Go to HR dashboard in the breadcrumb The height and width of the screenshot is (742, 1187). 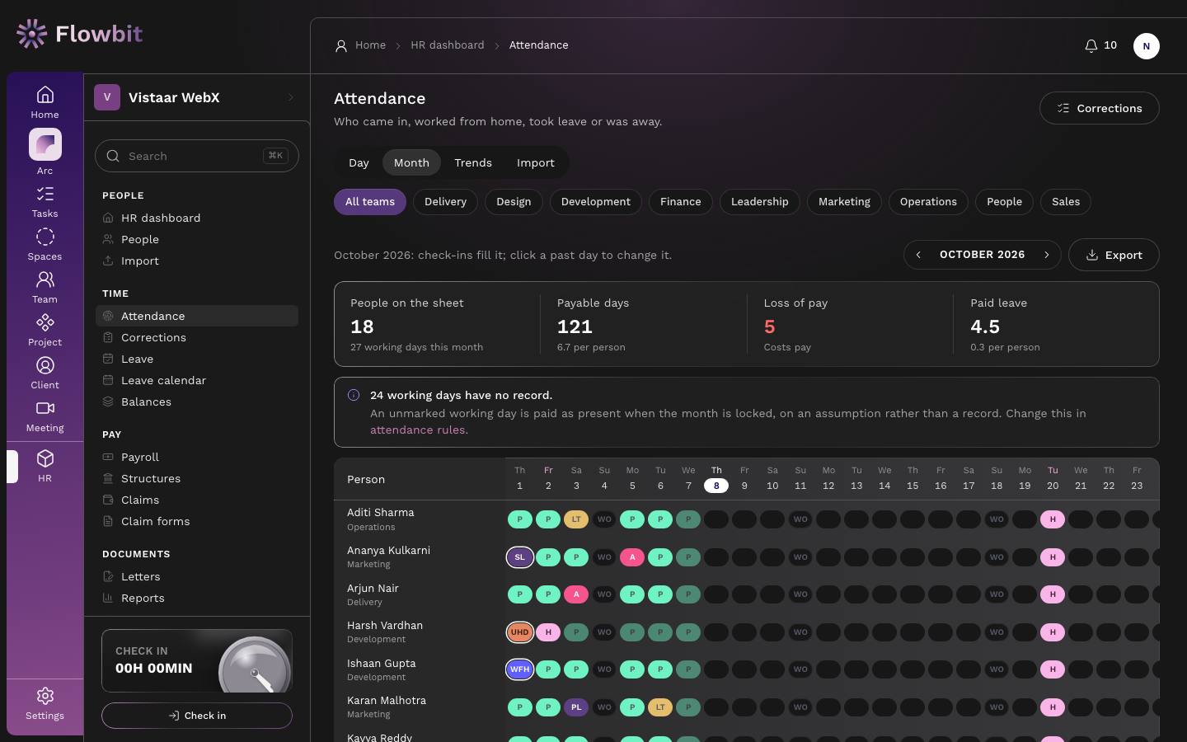tap(448, 45)
